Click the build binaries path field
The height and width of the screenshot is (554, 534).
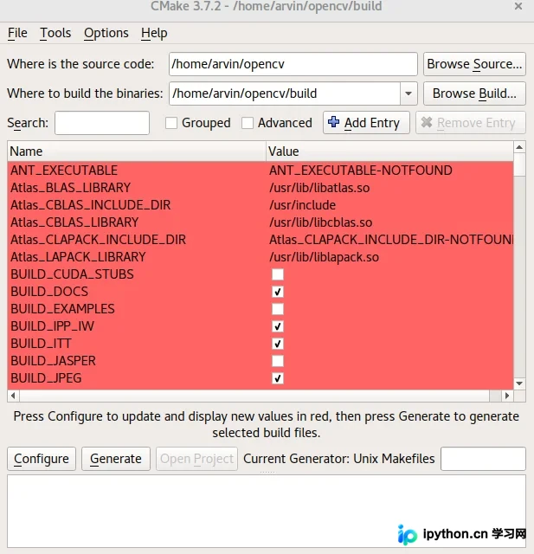(x=285, y=93)
